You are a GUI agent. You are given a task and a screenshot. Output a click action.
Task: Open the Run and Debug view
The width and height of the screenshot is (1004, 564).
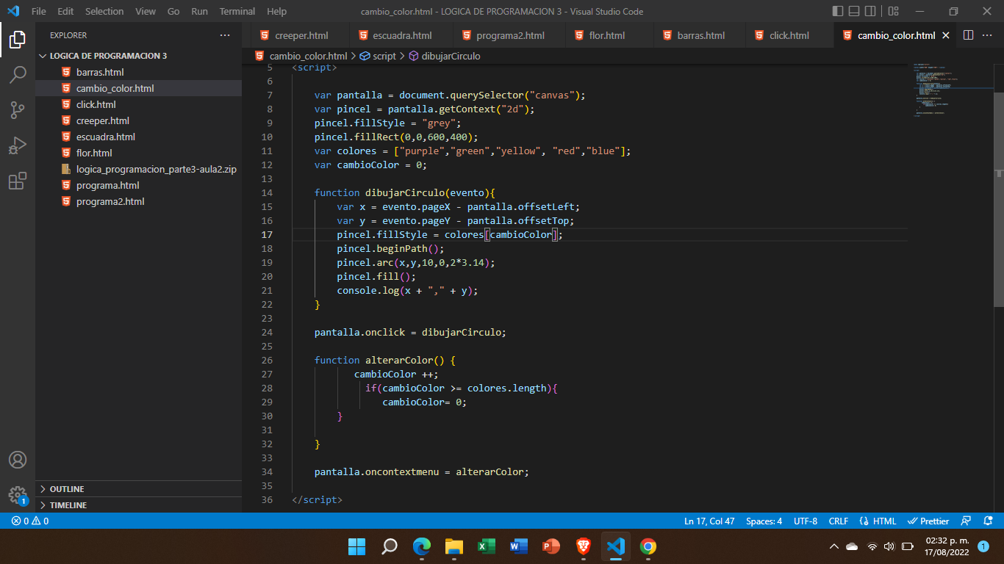18,145
